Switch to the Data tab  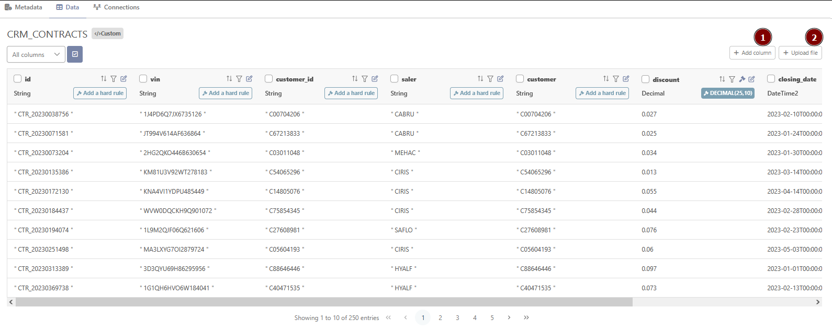(68, 7)
